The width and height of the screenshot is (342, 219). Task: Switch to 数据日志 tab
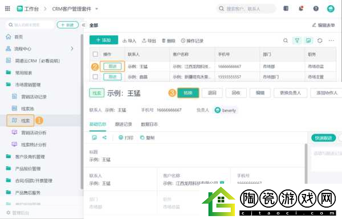coord(149,125)
